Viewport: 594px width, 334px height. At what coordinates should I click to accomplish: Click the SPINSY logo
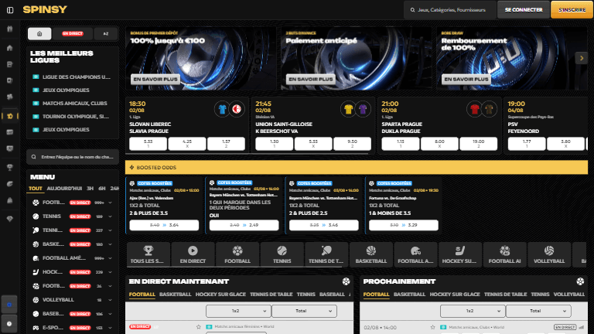pyautogui.click(x=45, y=9)
